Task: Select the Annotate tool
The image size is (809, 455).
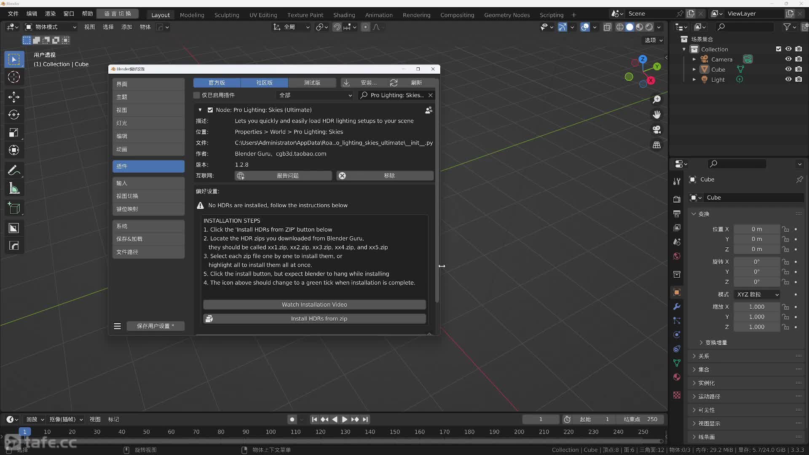Action: click(14, 170)
